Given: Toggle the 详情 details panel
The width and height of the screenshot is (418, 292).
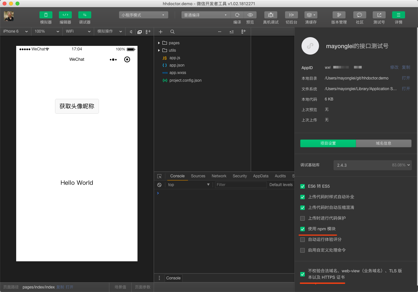Looking at the screenshot, I should click(x=399, y=15).
